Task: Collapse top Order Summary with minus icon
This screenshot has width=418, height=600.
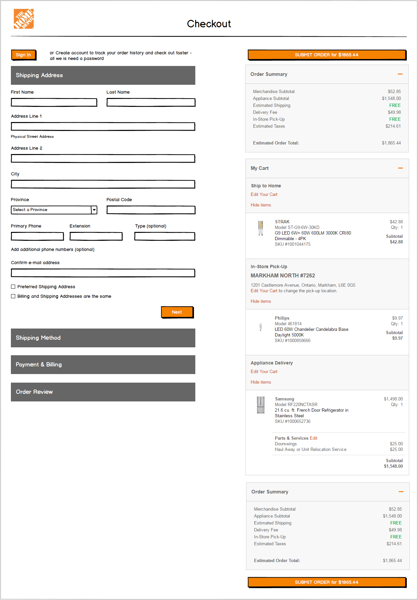Action: click(x=400, y=74)
